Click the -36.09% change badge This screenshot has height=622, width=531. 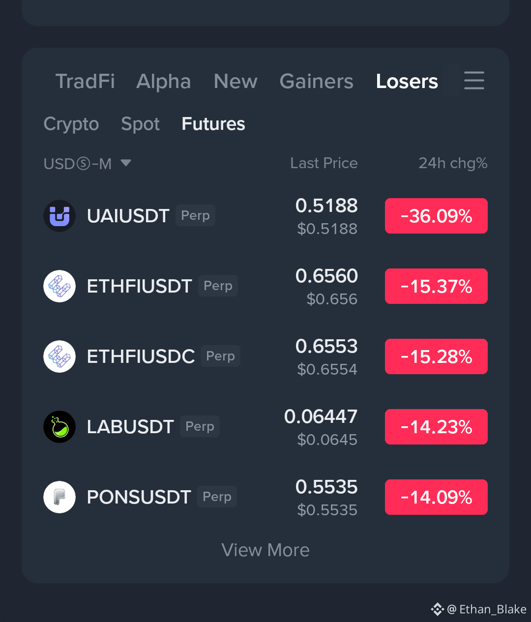pyautogui.click(x=436, y=216)
